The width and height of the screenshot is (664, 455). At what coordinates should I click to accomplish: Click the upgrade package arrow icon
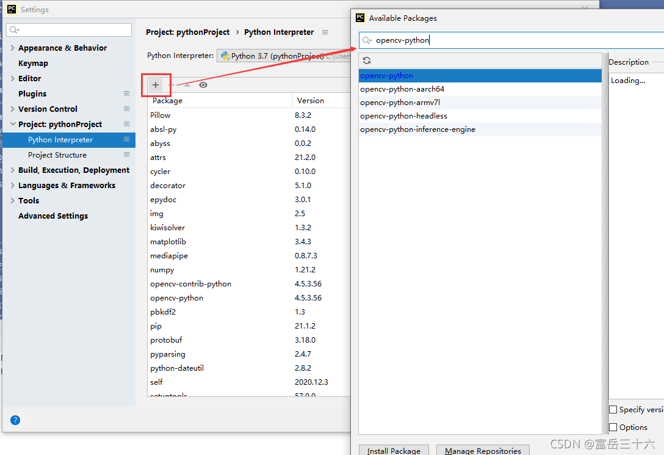(187, 85)
